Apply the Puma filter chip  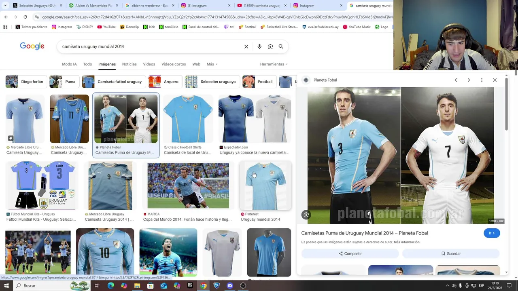point(64,82)
